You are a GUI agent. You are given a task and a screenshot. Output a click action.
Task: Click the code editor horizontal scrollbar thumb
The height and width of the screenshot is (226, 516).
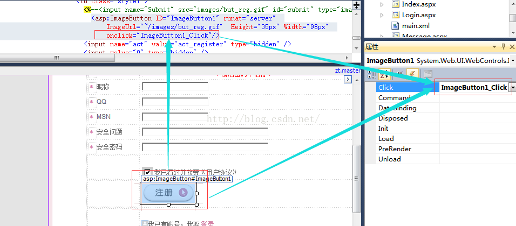click(x=57, y=58)
